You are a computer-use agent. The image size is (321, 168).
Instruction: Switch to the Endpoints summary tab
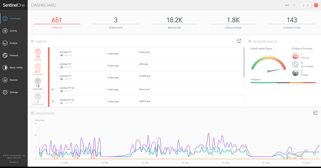pos(116,23)
